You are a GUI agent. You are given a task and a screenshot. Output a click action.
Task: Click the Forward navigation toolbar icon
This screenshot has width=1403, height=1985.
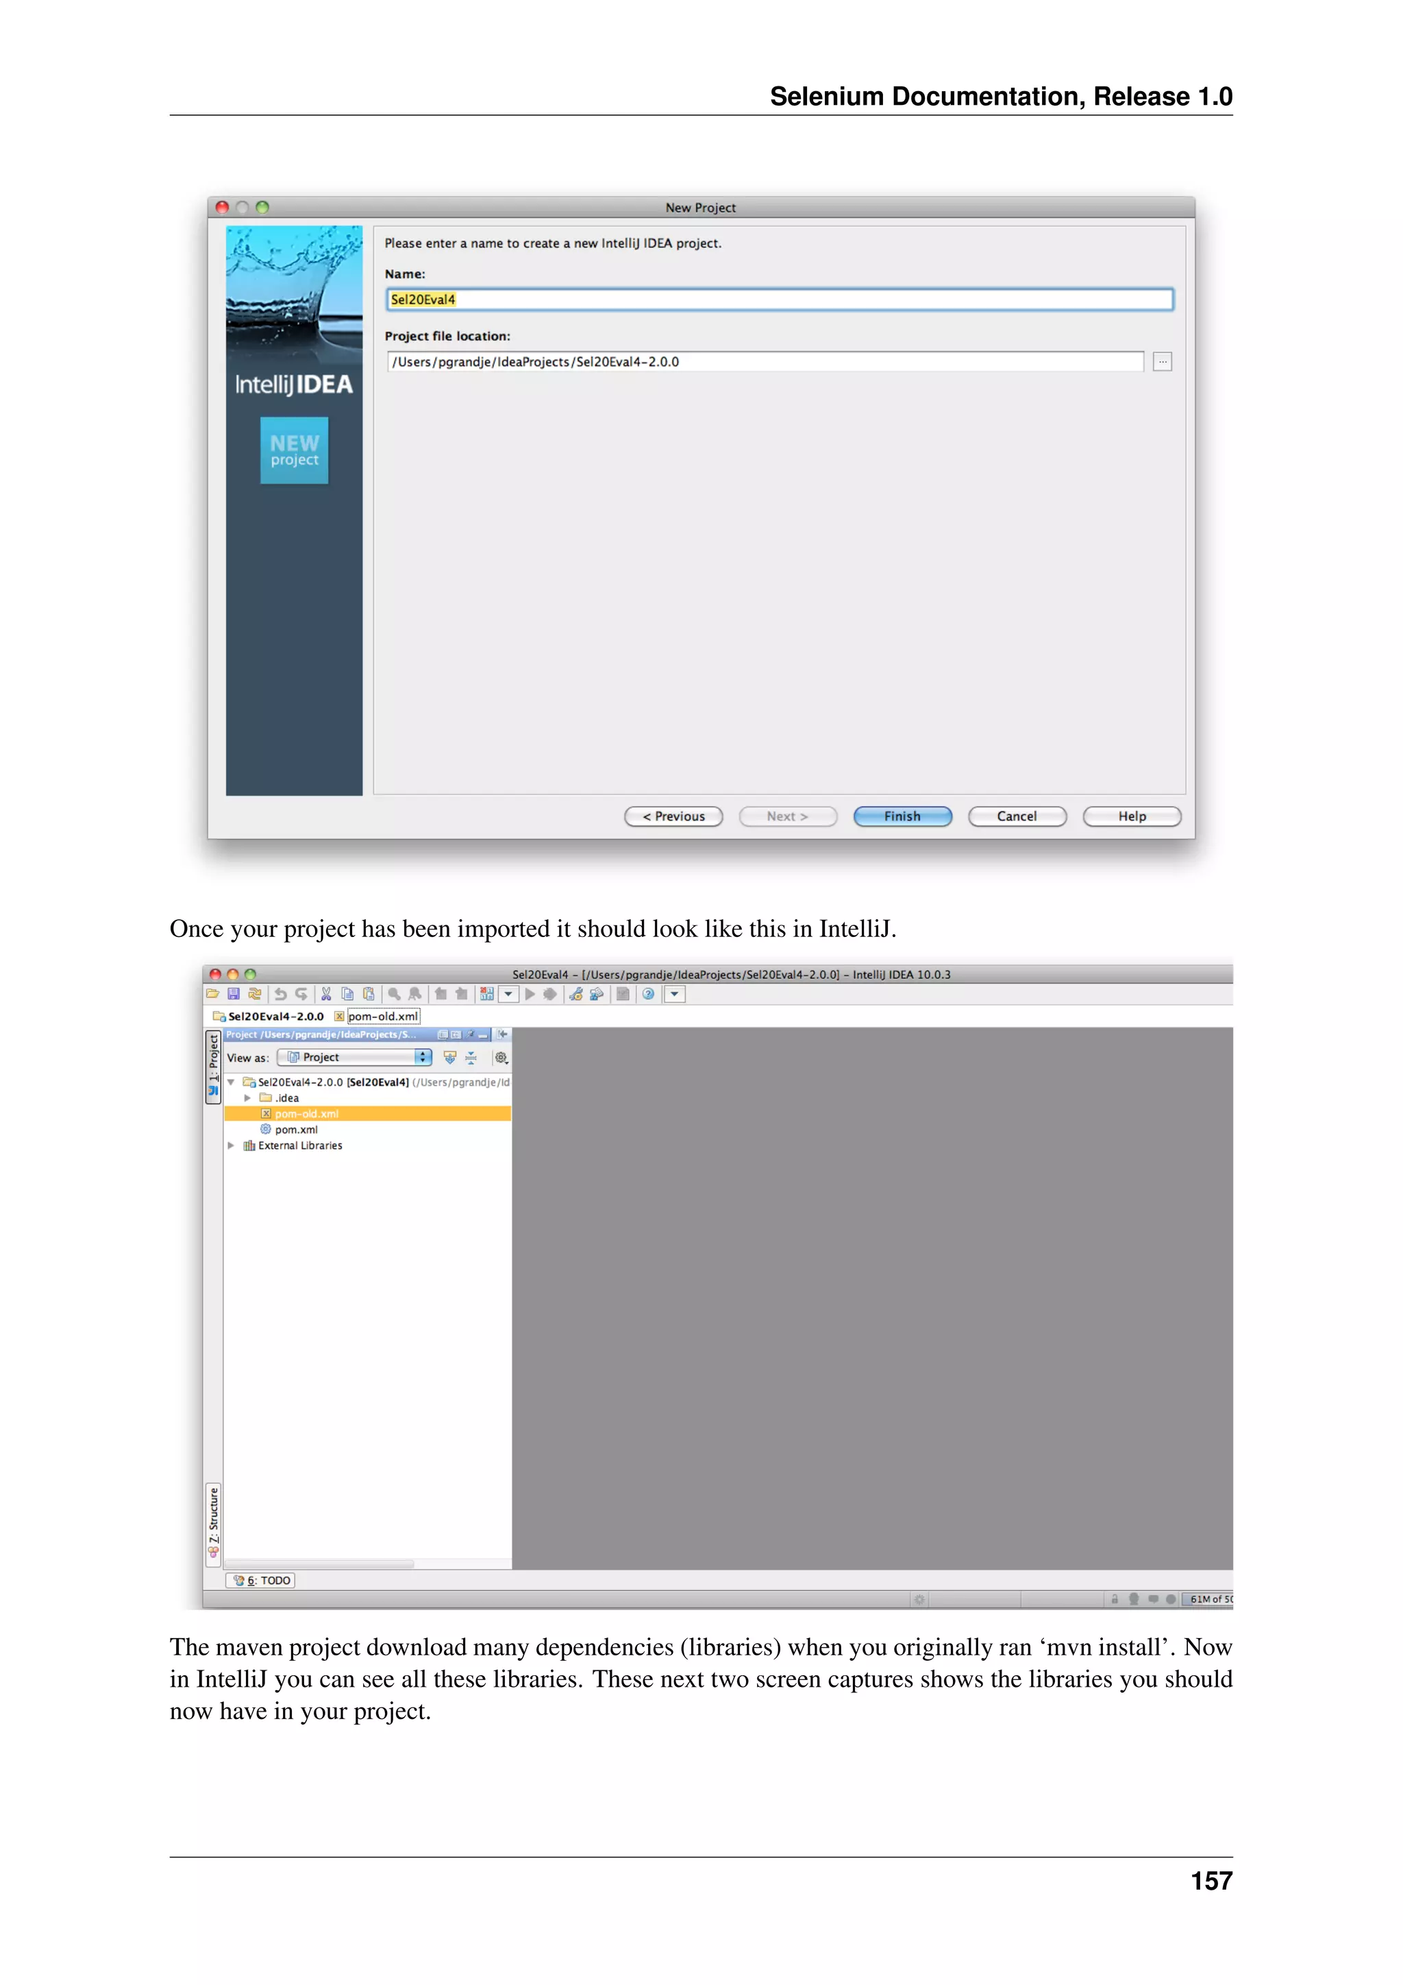[461, 995]
